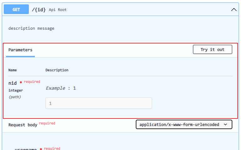Click the description message text

[x=31, y=28]
